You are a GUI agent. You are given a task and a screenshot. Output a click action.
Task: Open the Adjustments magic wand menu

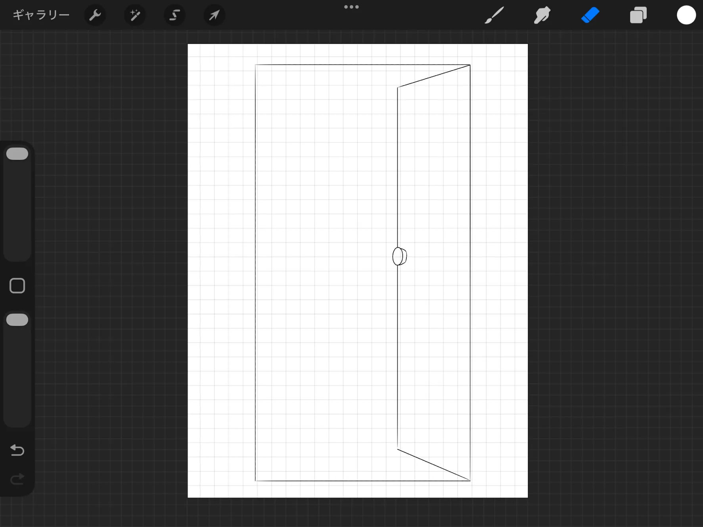coord(135,15)
